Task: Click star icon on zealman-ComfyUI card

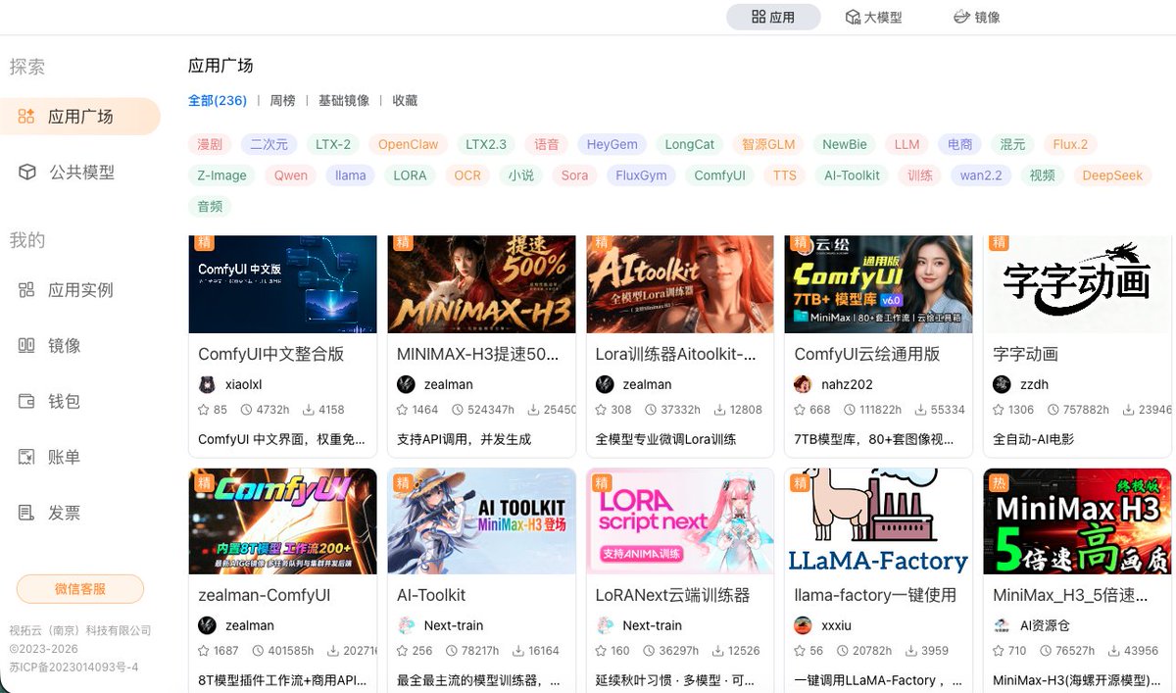Action: (204, 651)
